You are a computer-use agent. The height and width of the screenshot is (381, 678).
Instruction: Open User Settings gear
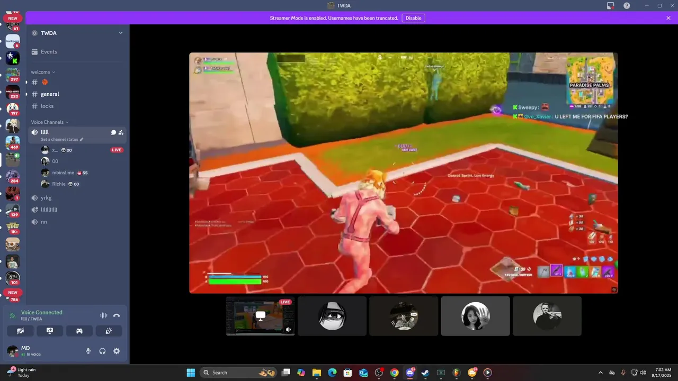click(x=117, y=351)
